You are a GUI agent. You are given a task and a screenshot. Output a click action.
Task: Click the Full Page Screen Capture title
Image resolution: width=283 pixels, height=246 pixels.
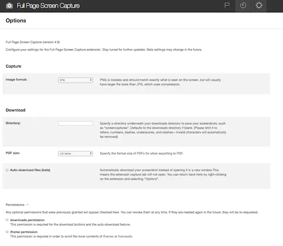point(48,6)
